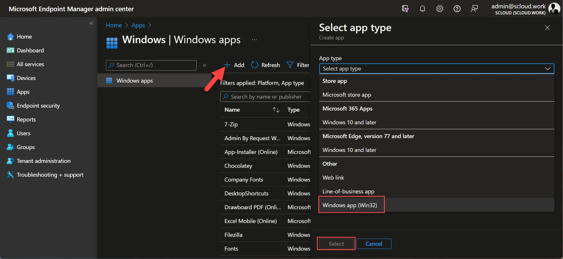Click the Add button in toolbar
This screenshot has height=259, width=563.
234,65
